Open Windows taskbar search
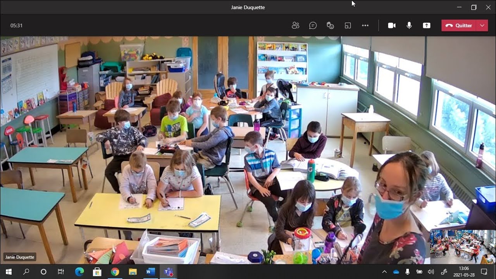 26,272
